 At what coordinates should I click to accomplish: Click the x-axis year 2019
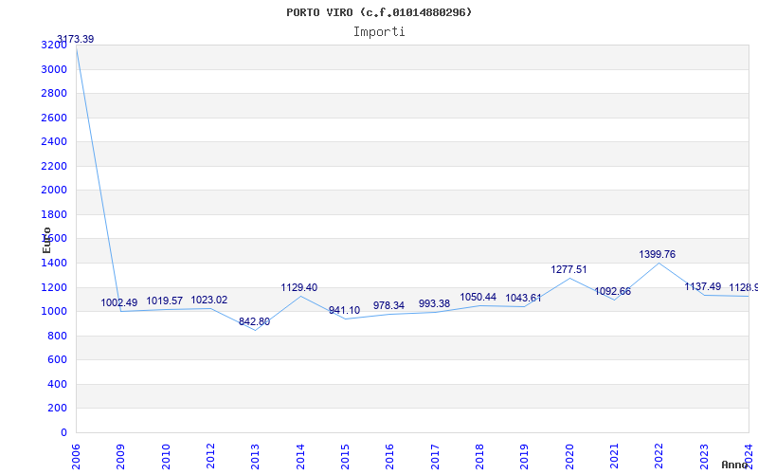click(525, 457)
